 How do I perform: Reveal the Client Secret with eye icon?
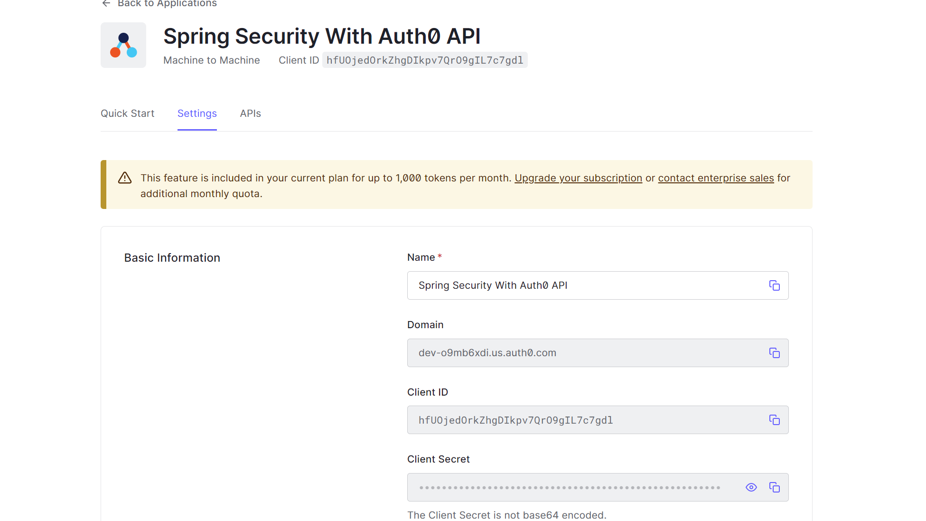(x=751, y=487)
